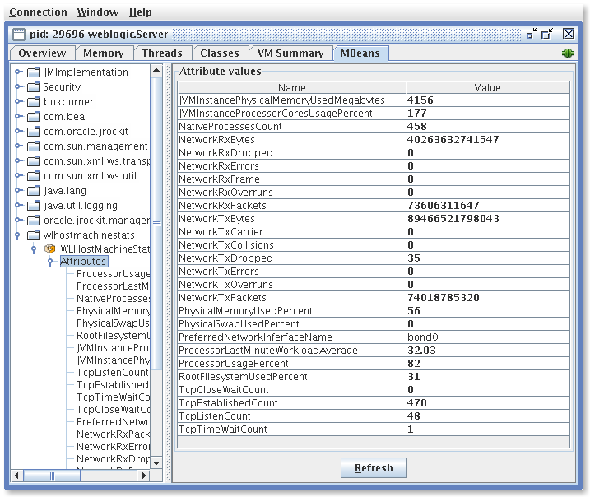Click the JMImplementation folder icon
The height and width of the screenshot is (497, 590).
click(34, 72)
